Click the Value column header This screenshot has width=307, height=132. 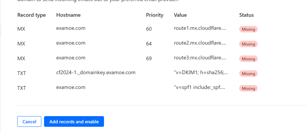coord(180,15)
